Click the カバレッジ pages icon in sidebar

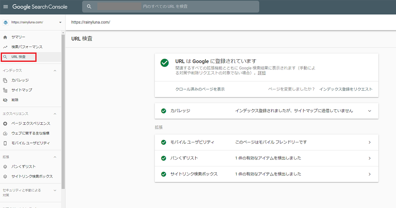point(5,80)
